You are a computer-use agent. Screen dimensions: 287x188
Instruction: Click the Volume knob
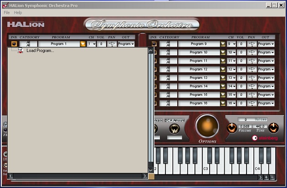(x=231, y=128)
